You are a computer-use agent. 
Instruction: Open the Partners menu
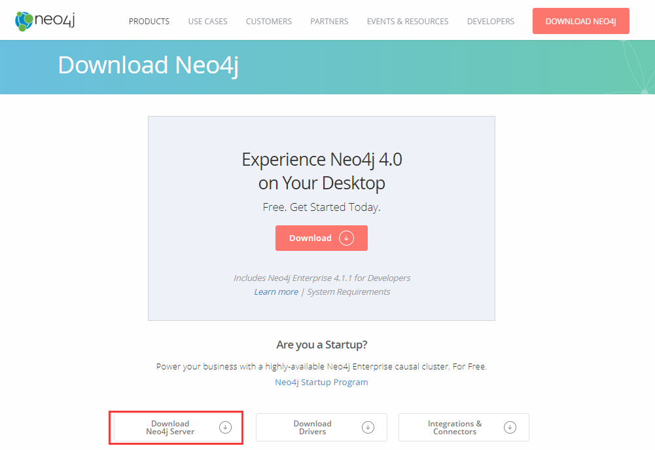coord(329,22)
